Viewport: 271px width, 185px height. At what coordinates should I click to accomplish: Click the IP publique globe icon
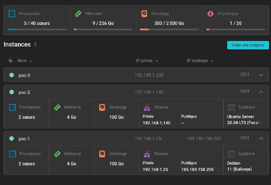[210, 14]
